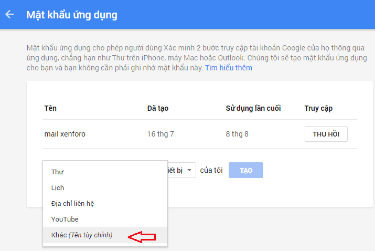Click the "Tên" column header
This screenshot has height=251, width=375.
[50, 108]
